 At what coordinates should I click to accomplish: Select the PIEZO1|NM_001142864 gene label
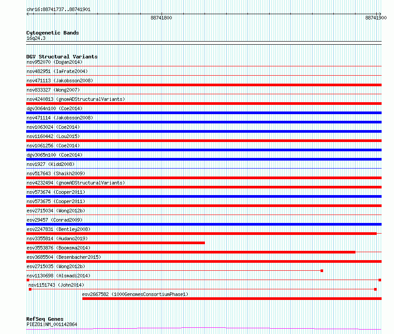point(52,324)
